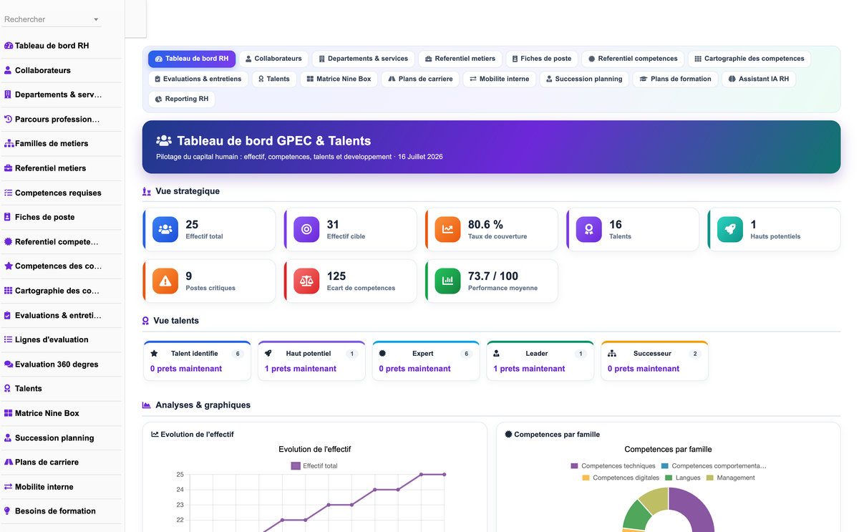The width and height of the screenshot is (859, 532).
Task: Open the Fiches de poste tab
Action: (542, 59)
